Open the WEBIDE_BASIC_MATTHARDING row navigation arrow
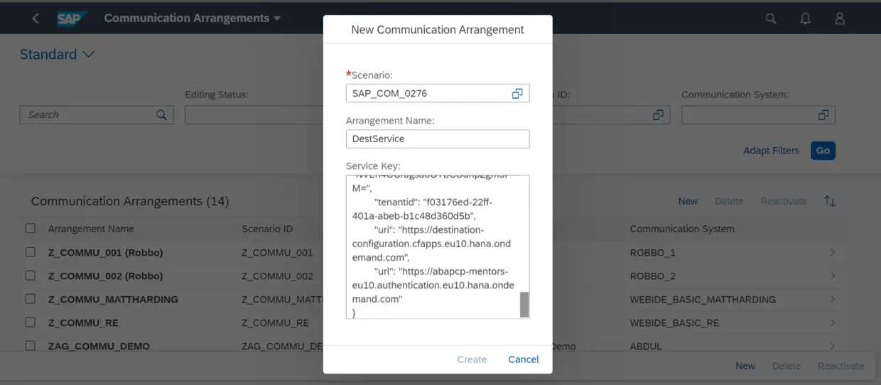 click(833, 299)
